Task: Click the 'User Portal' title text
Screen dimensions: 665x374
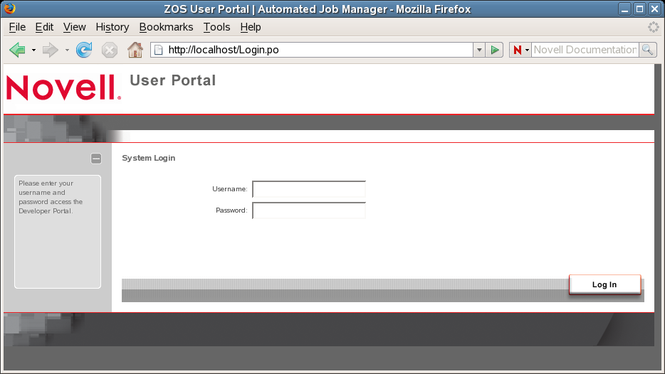Action: (x=173, y=80)
